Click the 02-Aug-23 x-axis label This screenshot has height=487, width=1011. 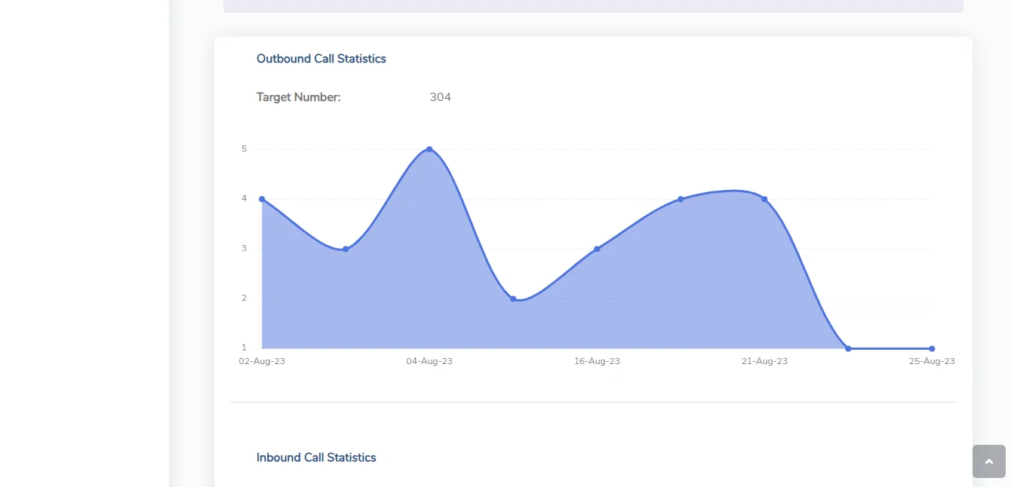(x=262, y=361)
